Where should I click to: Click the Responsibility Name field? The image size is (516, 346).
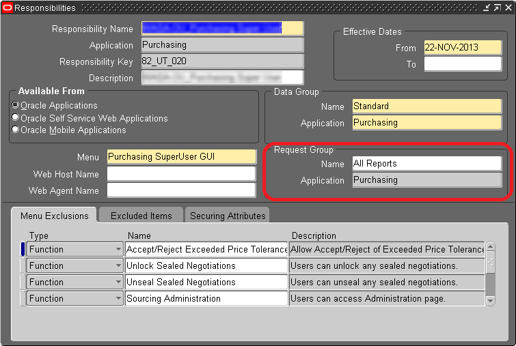[222, 28]
